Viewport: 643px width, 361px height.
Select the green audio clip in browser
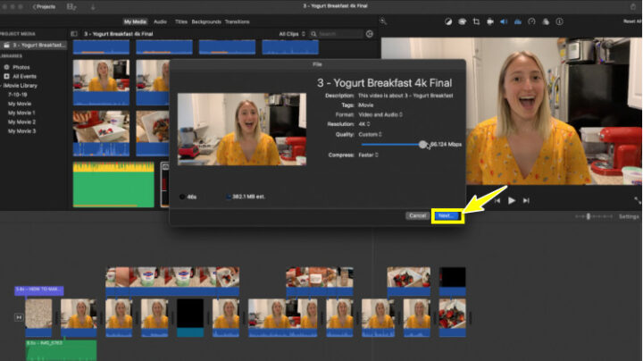(x=113, y=185)
